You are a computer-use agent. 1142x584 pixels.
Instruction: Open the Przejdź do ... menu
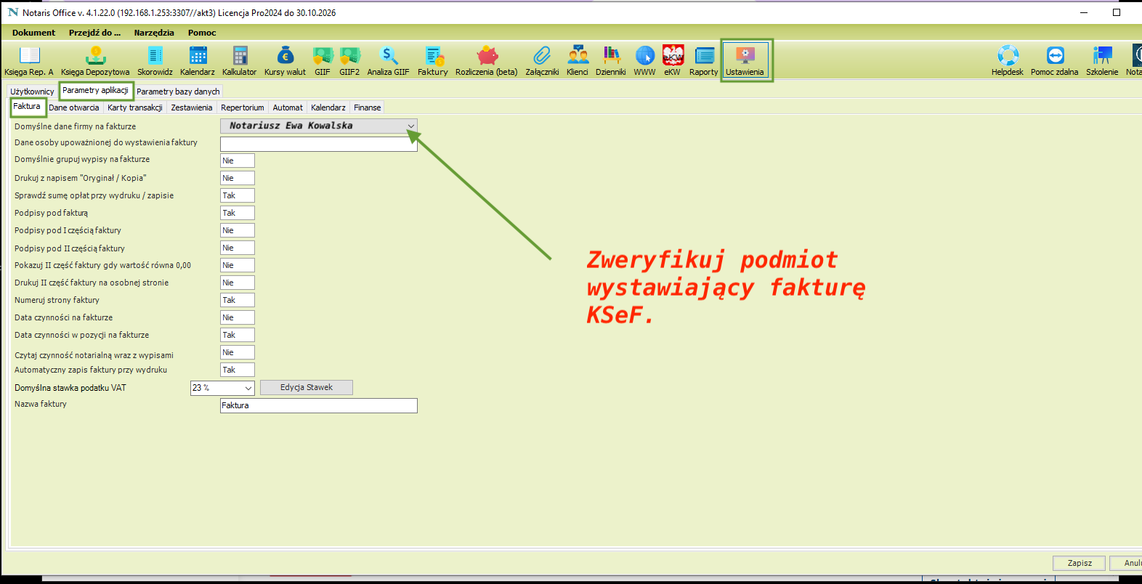[x=94, y=33]
